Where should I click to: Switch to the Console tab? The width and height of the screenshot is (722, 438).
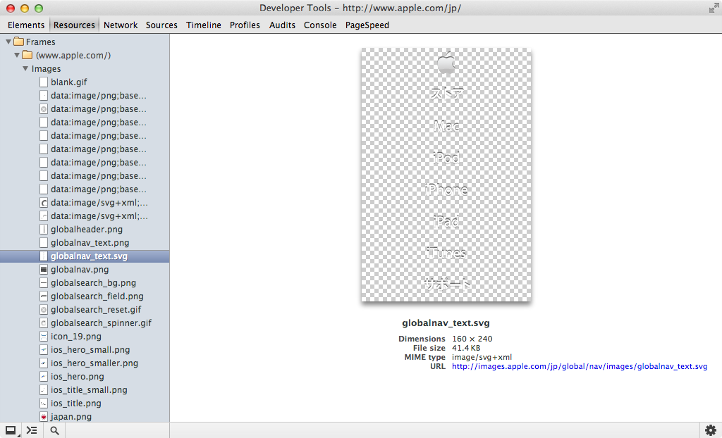320,25
